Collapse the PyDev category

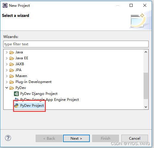7,88
